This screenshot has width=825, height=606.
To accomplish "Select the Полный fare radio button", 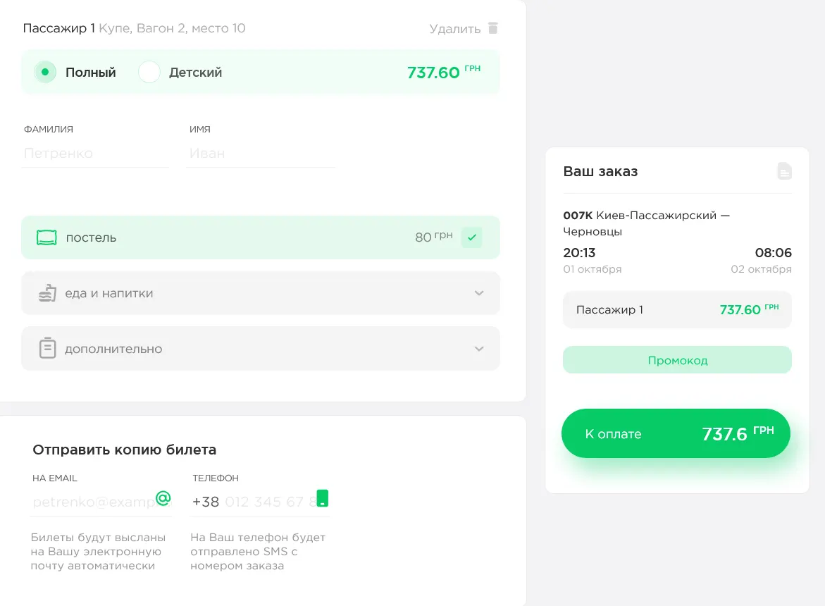I will click(45, 72).
